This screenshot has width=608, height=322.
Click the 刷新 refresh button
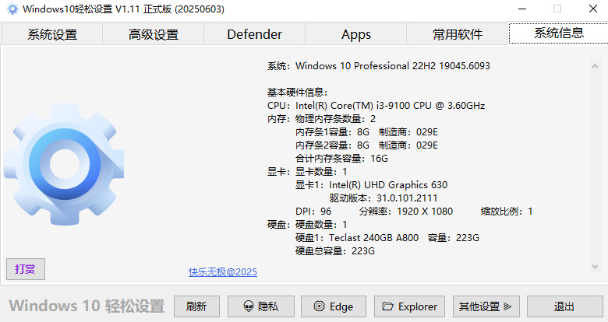[196, 306]
